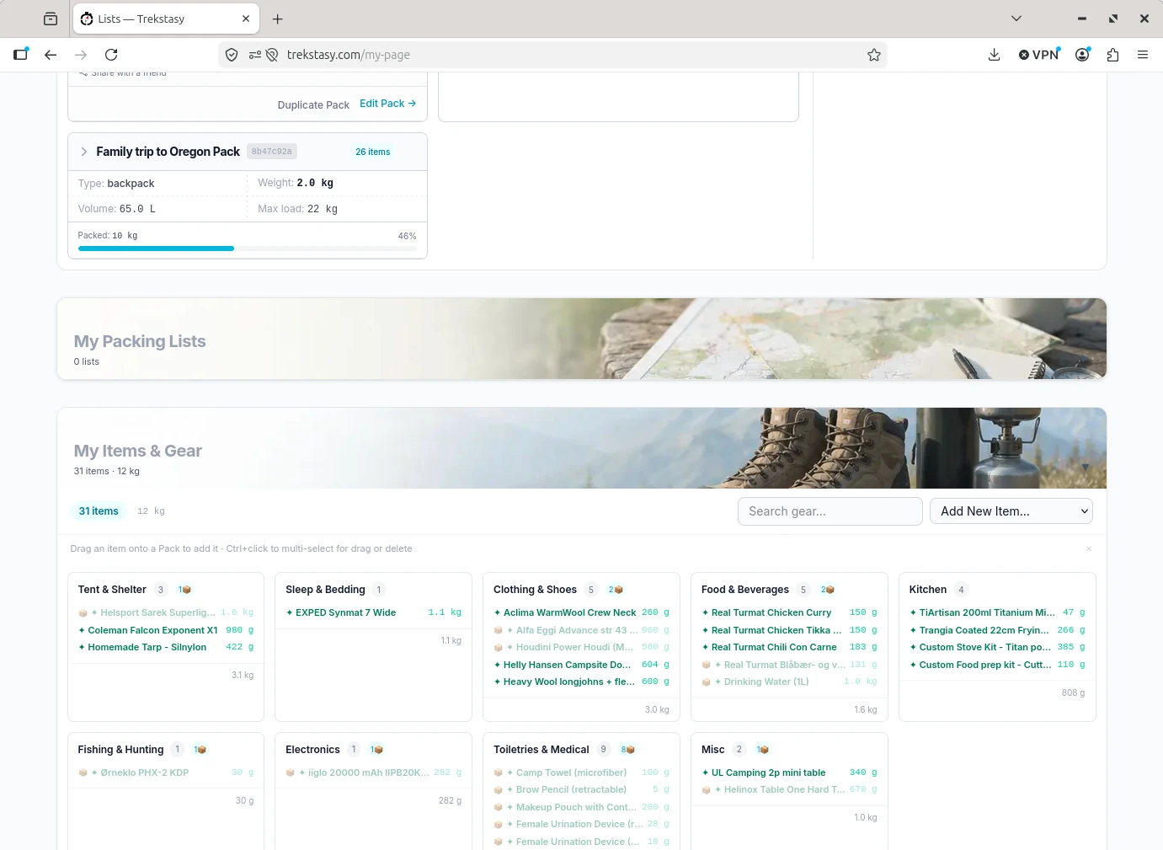Screen dimensions: 1163x850
Task: Open the downloads panel
Action: click(x=994, y=55)
